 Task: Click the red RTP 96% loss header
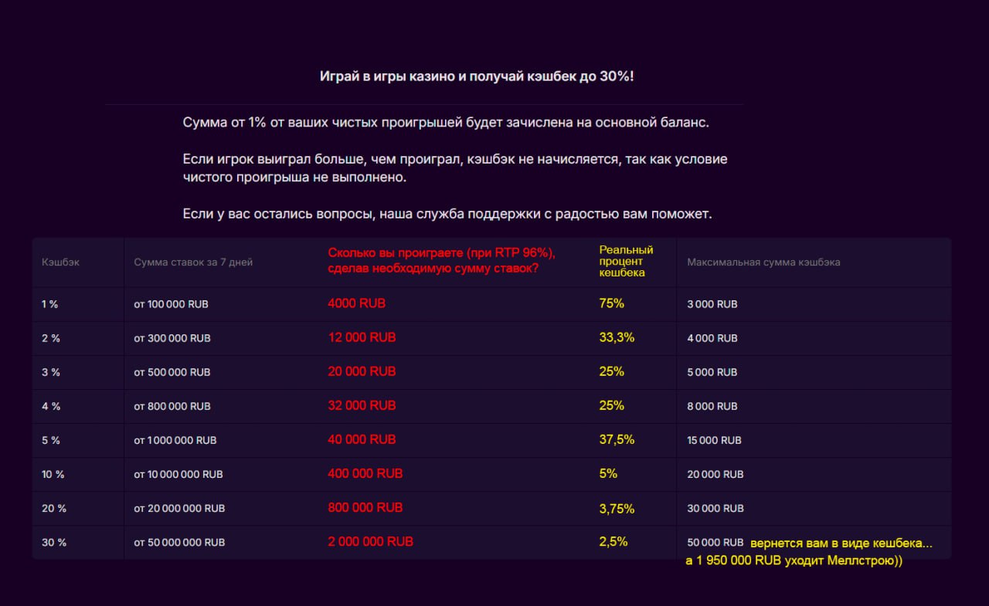coord(442,261)
